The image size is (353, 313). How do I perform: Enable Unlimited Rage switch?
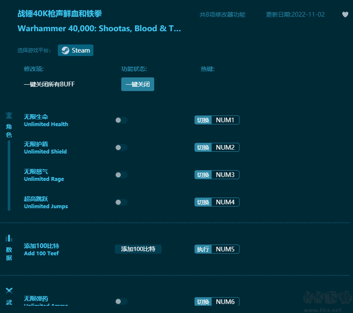point(121,175)
